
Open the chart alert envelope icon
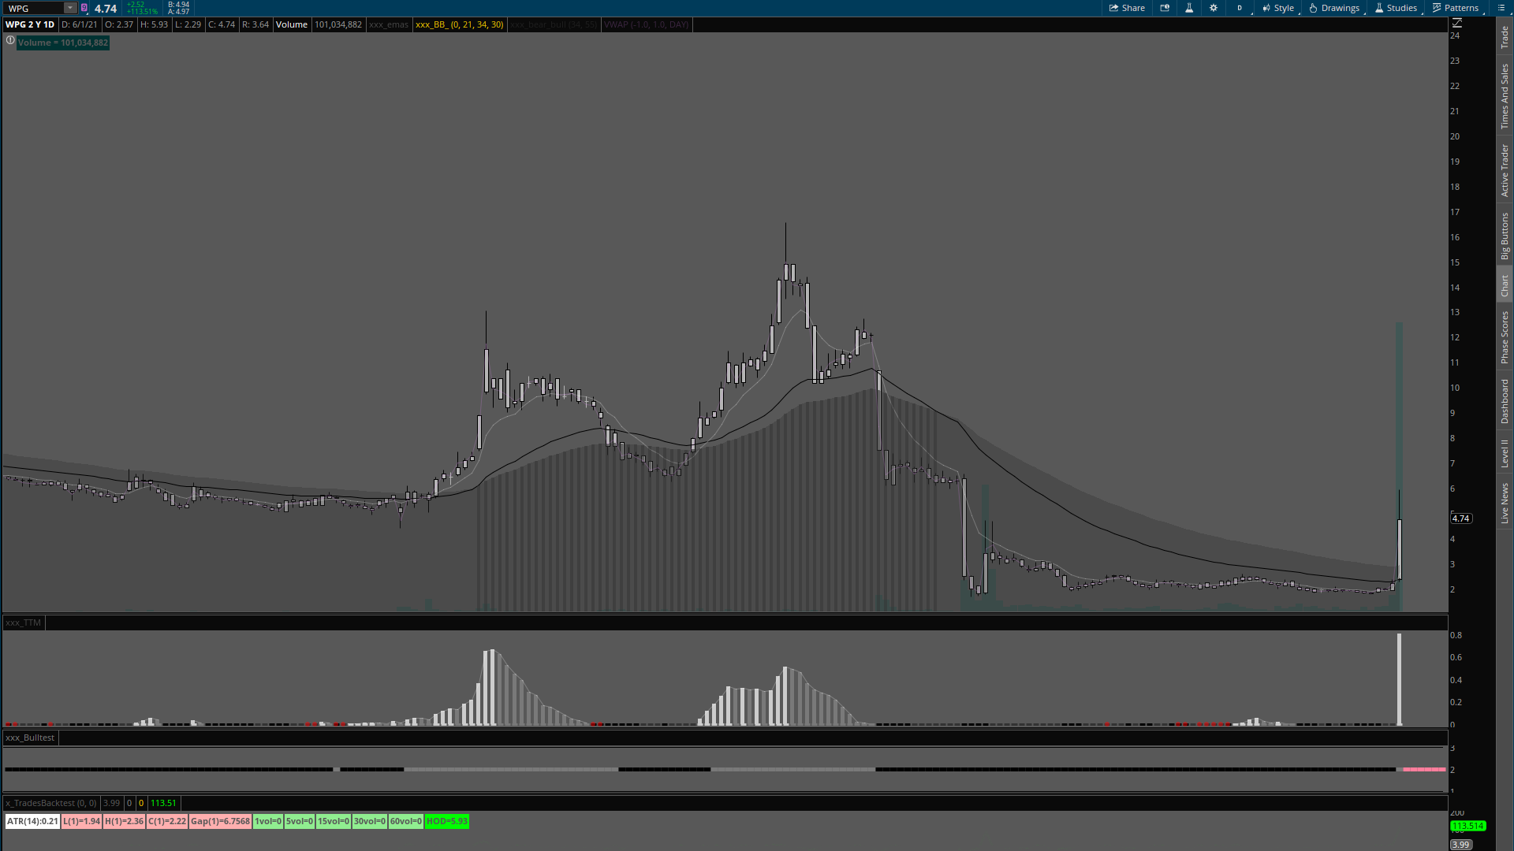click(x=1165, y=8)
